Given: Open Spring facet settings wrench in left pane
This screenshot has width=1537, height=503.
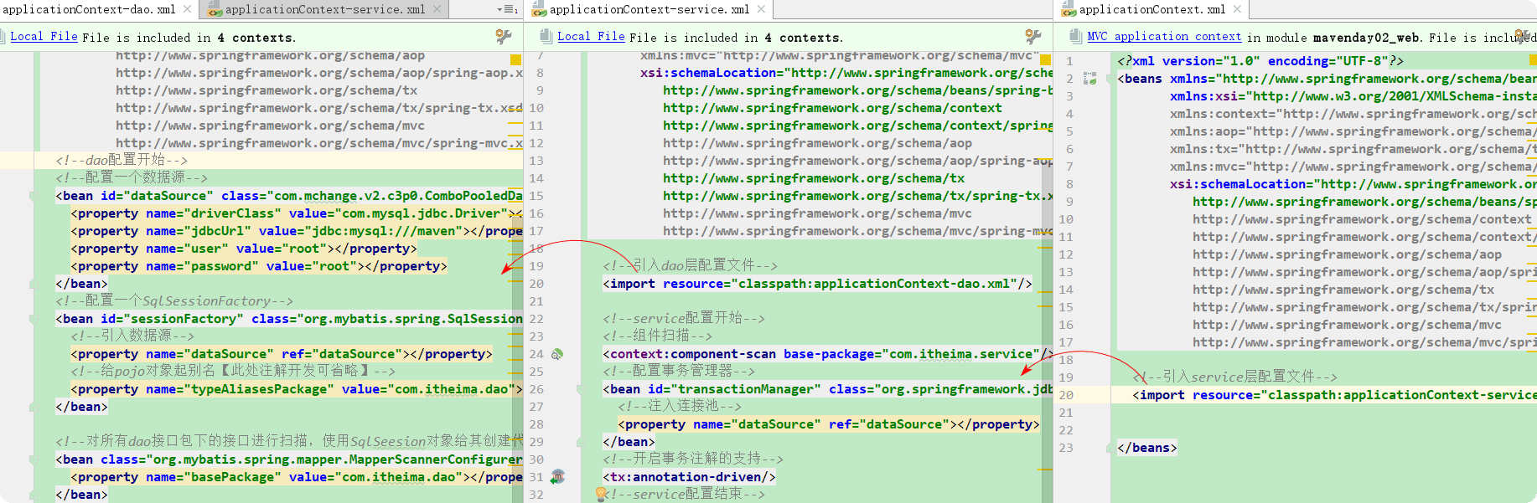Looking at the screenshot, I should click(504, 36).
